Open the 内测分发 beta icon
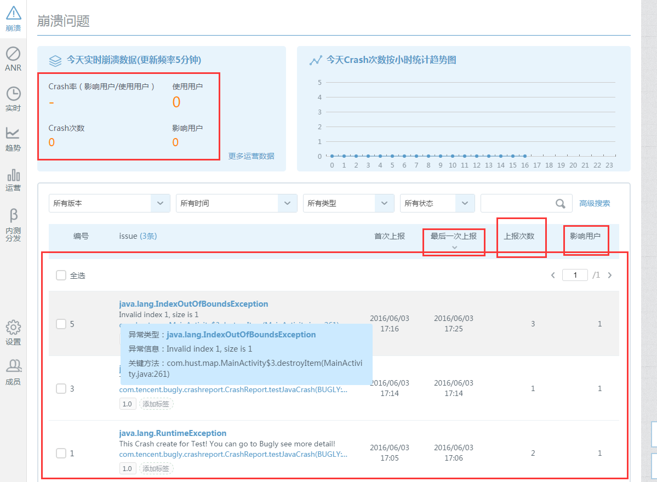The image size is (657, 482). click(13, 223)
